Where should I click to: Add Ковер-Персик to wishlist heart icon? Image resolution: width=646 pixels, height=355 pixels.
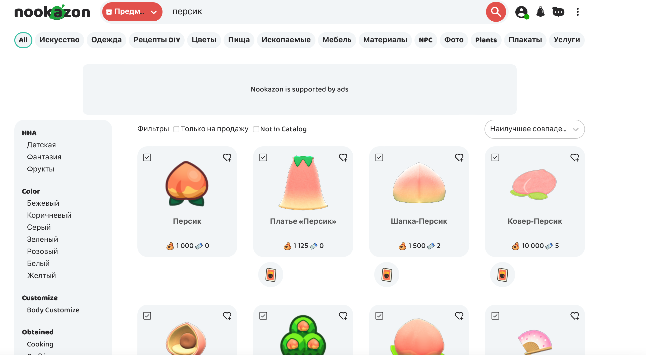click(575, 157)
